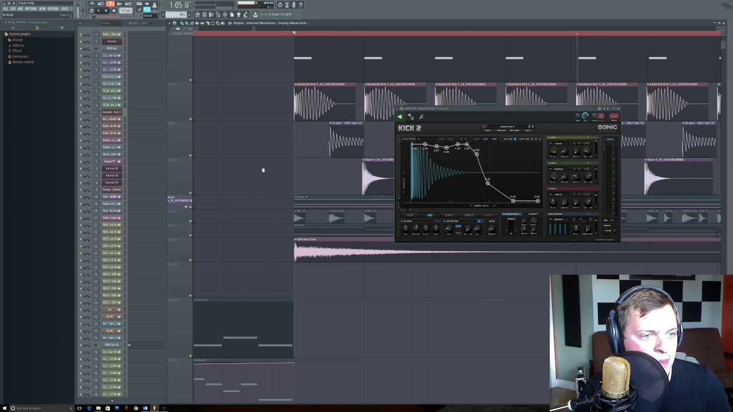The width and height of the screenshot is (733, 412).
Task: Select the Reesor77 channel button
Action: click(112, 161)
